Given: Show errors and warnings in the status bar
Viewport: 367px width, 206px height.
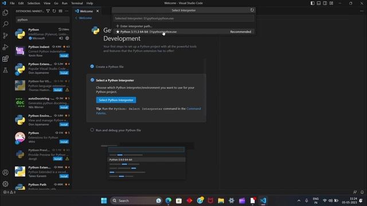Looking at the screenshot, I should [9, 192].
